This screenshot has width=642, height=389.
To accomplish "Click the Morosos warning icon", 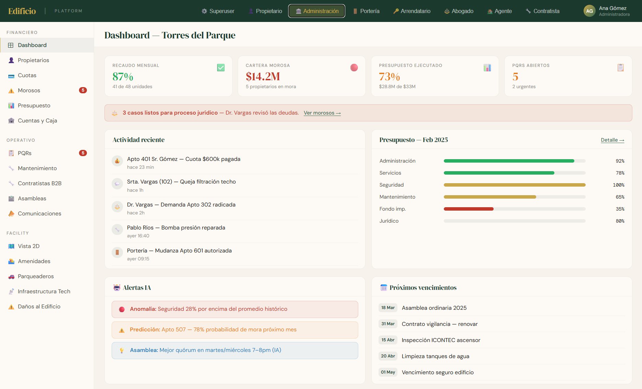I will pyautogui.click(x=11, y=91).
